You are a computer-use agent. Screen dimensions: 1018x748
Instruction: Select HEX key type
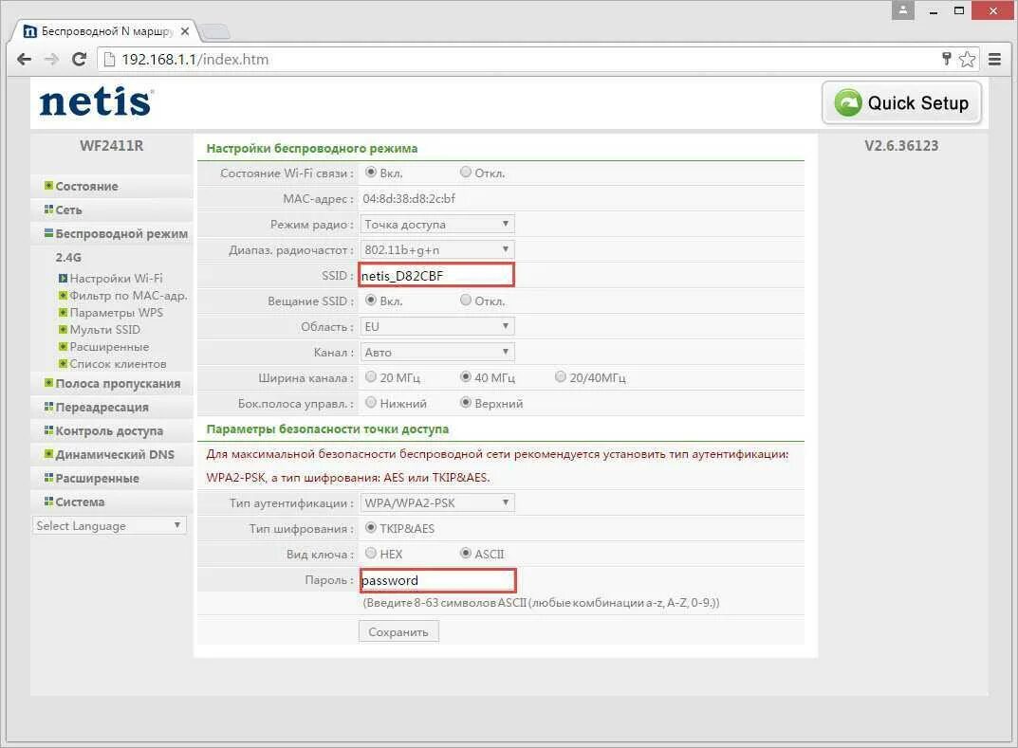click(371, 554)
